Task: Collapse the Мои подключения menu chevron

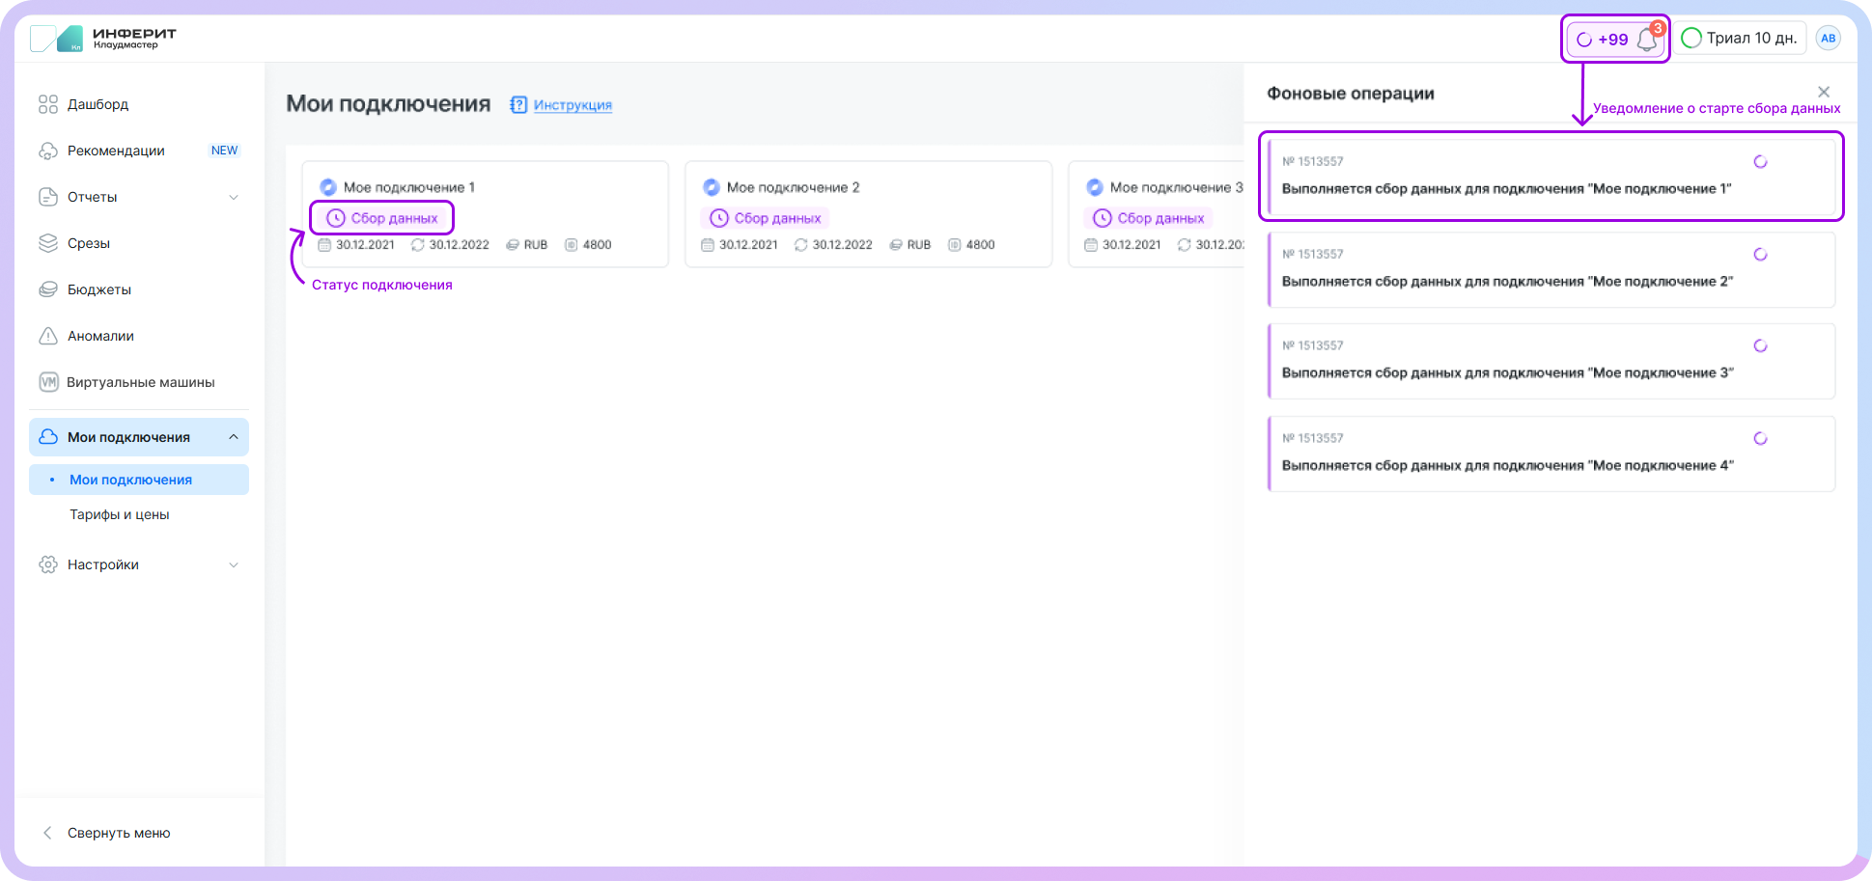Action: [x=234, y=437]
